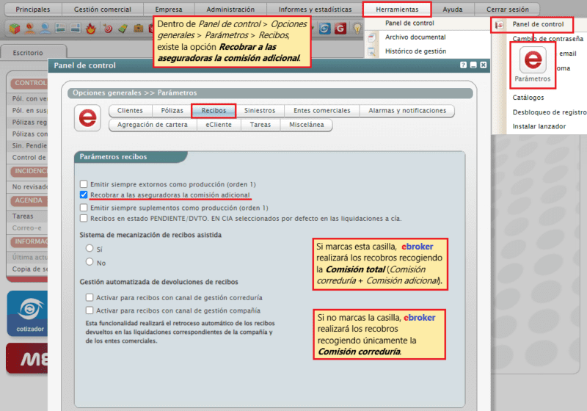Image resolution: width=587 pixels, height=411 pixels.
Task: Click the Archivo documental menu icon
Action: (x=372, y=37)
